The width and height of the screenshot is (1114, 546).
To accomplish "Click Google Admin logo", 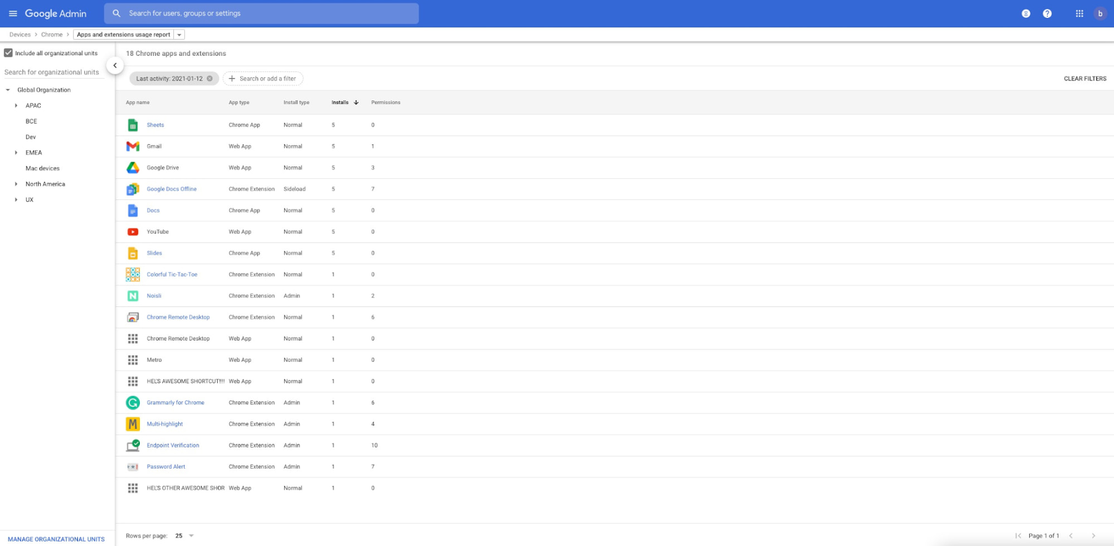I will [x=56, y=14].
